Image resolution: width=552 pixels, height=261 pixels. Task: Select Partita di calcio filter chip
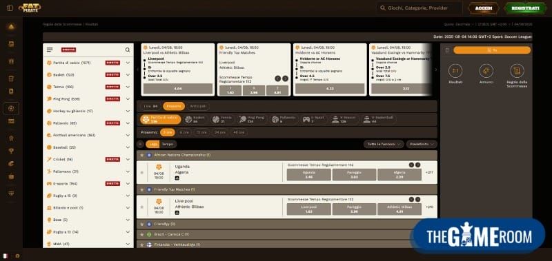161,119
